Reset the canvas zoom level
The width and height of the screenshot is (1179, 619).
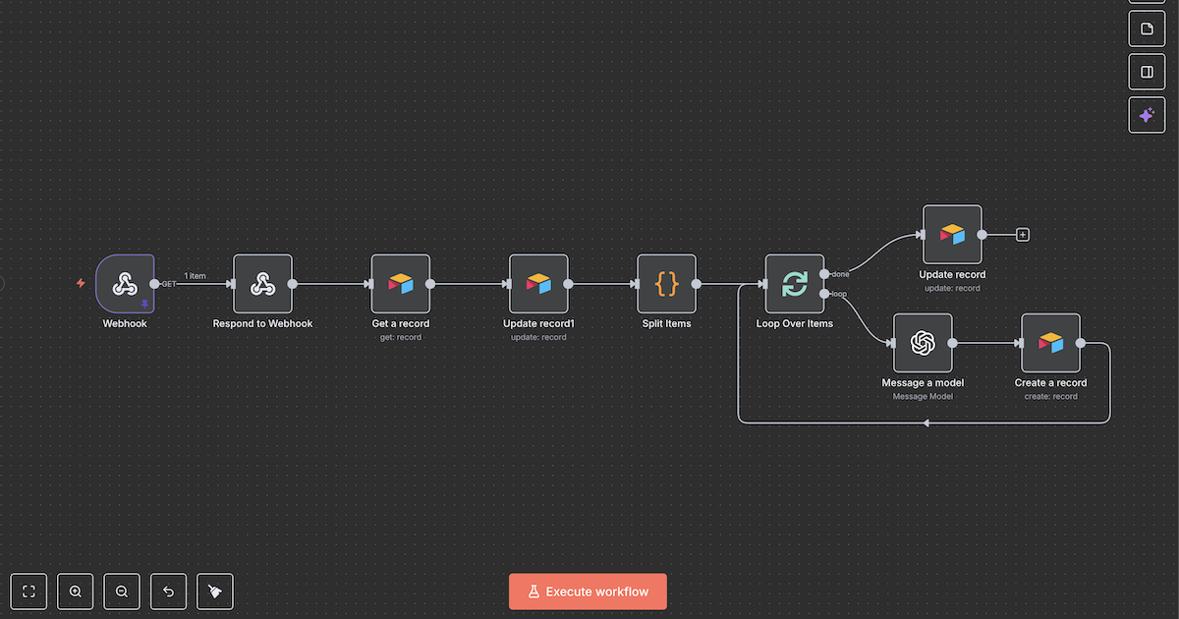coord(168,591)
